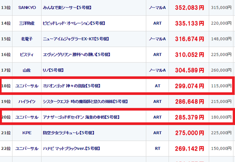The height and width of the screenshot is (162, 235).
Task: Click rank cell 20位
Action: click(x=6, y=117)
